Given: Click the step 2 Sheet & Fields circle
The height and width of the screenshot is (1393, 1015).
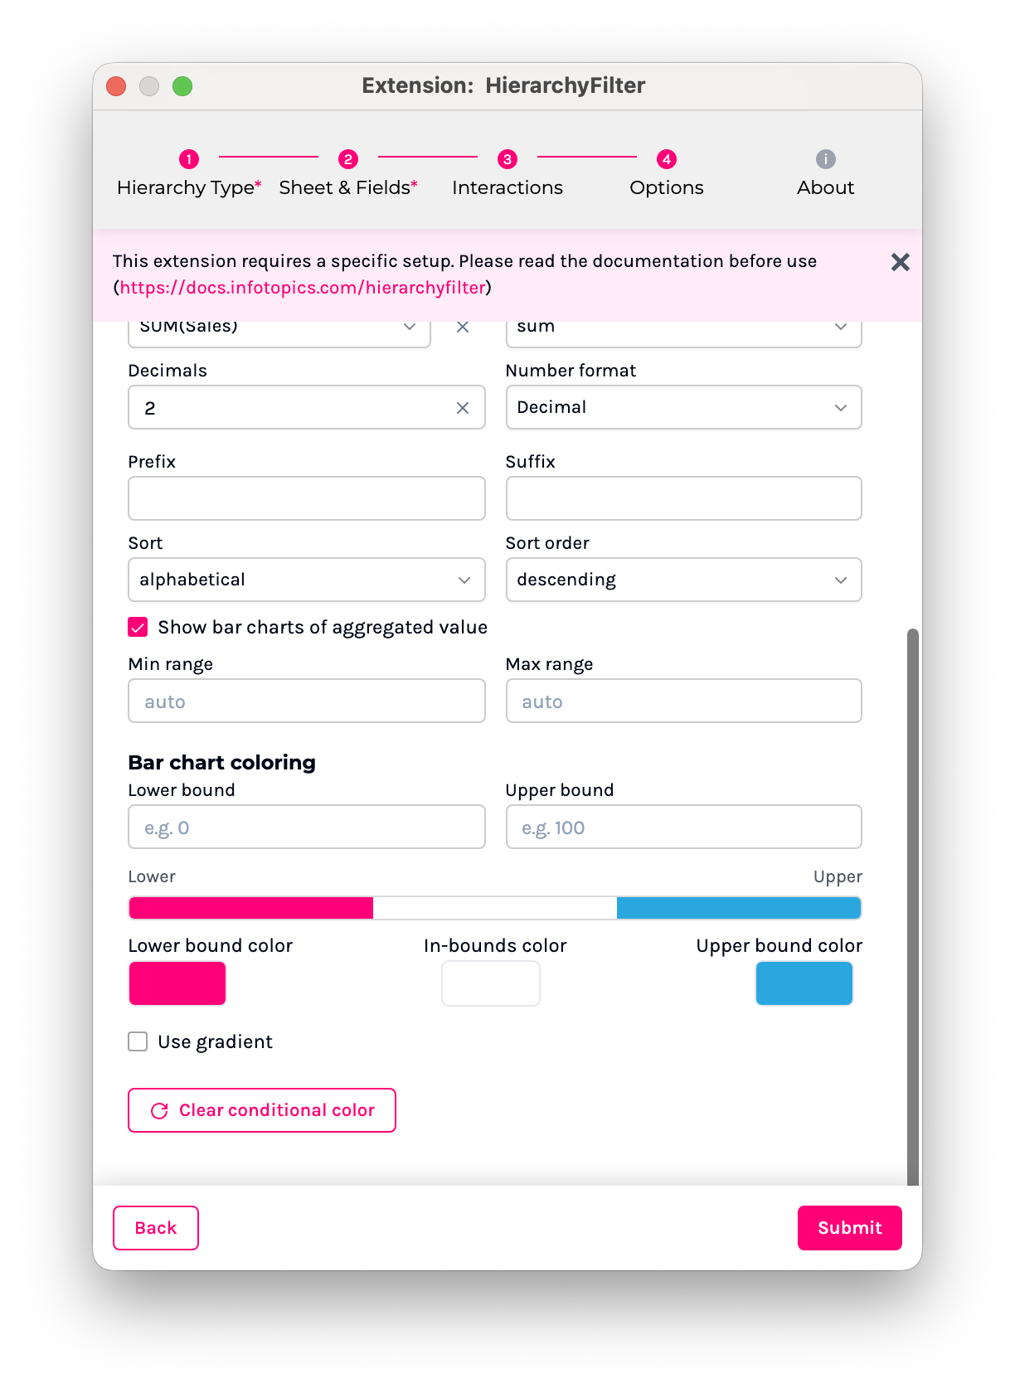Looking at the screenshot, I should pyautogui.click(x=348, y=159).
